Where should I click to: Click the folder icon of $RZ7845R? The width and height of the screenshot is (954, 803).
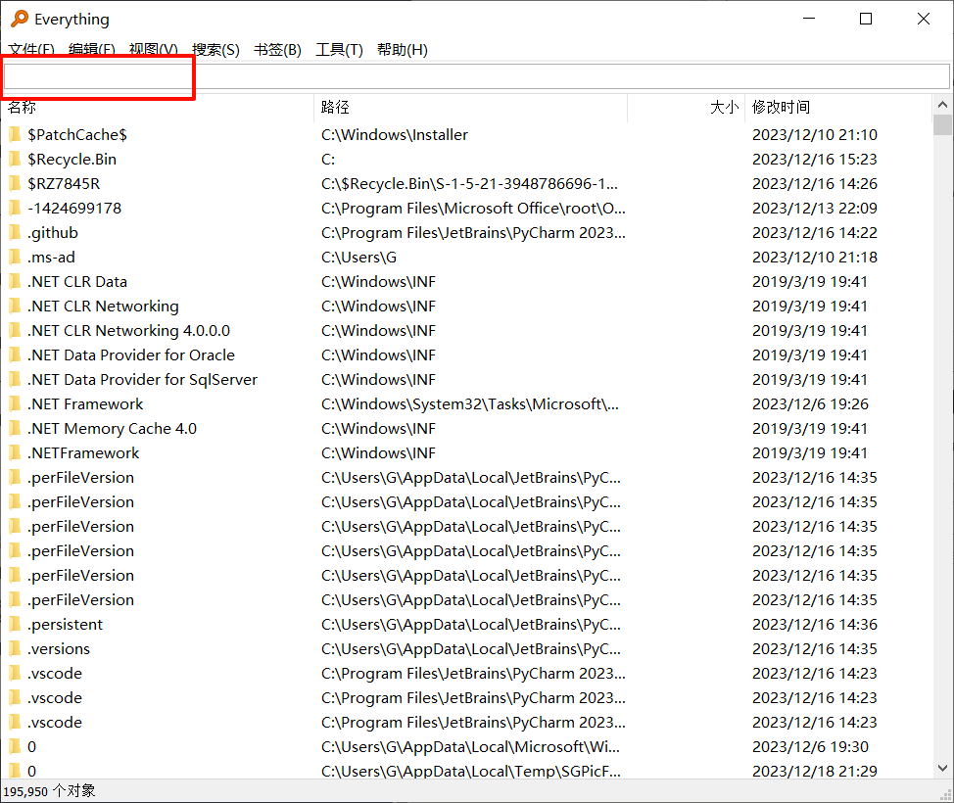point(16,184)
